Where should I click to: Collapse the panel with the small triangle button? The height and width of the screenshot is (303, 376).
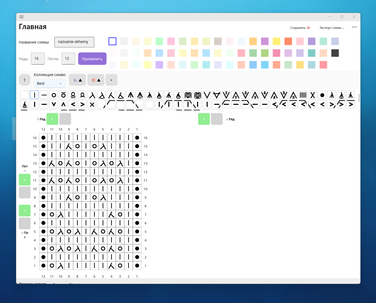point(111,80)
